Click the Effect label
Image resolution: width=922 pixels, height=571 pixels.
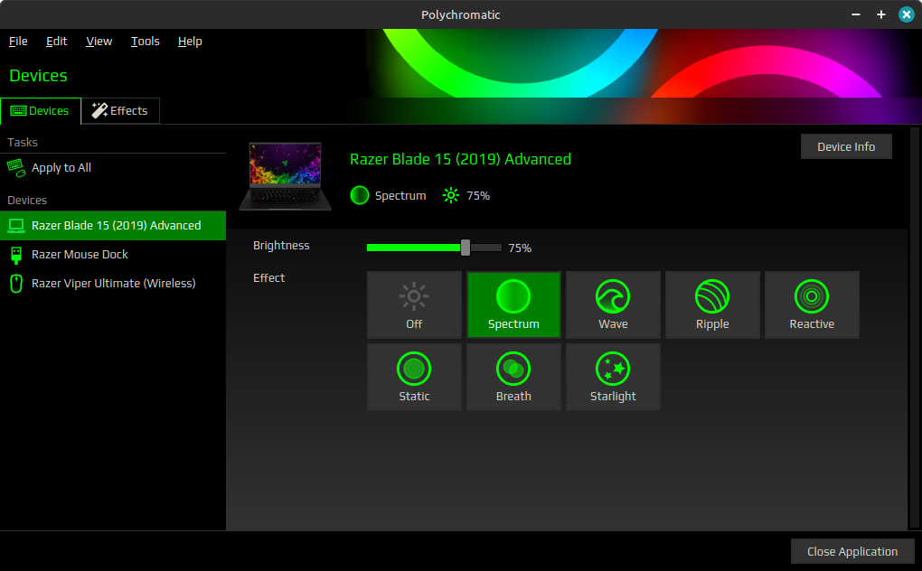click(268, 278)
